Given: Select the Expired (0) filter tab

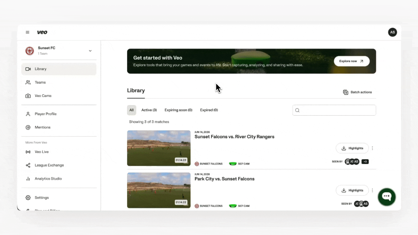Looking at the screenshot, I should coord(209,110).
